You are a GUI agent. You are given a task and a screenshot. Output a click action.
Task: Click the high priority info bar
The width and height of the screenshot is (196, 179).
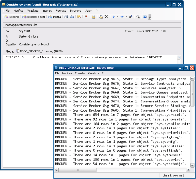[92, 25]
